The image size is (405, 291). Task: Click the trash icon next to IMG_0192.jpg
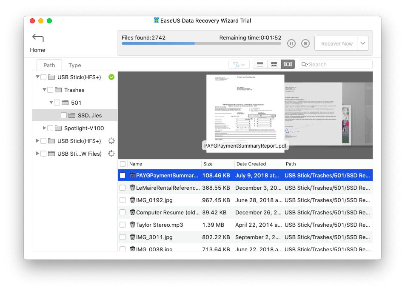point(132,200)
